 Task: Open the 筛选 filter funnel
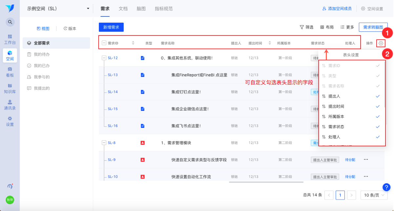pos(306,27)
